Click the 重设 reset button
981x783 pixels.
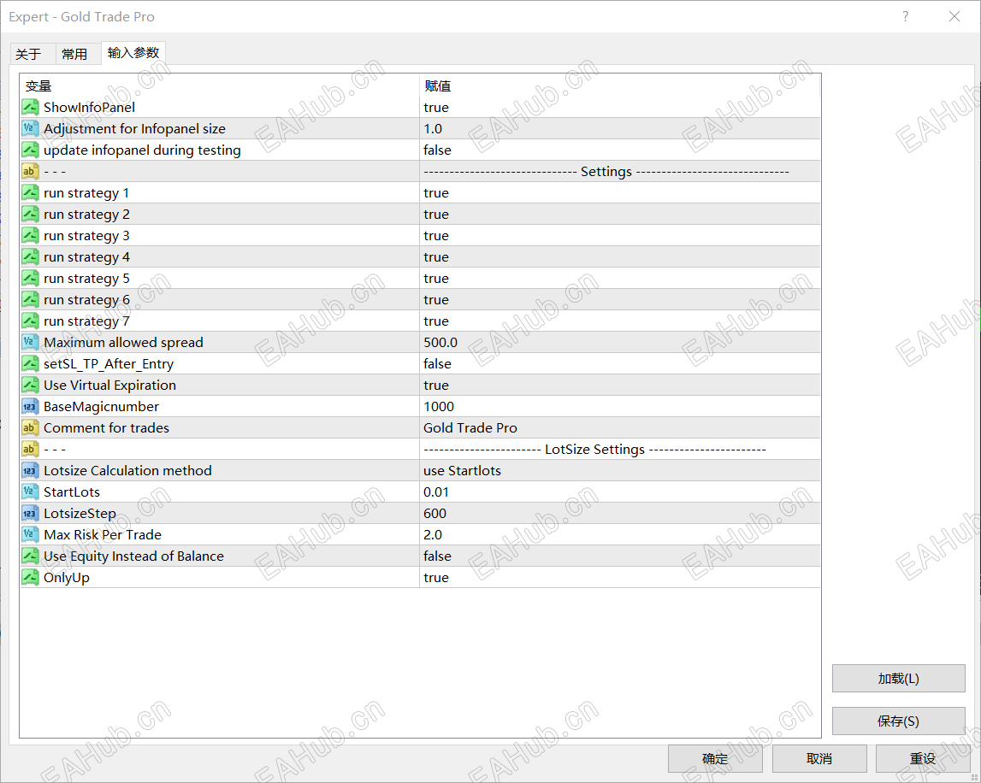tap(923, 758)
